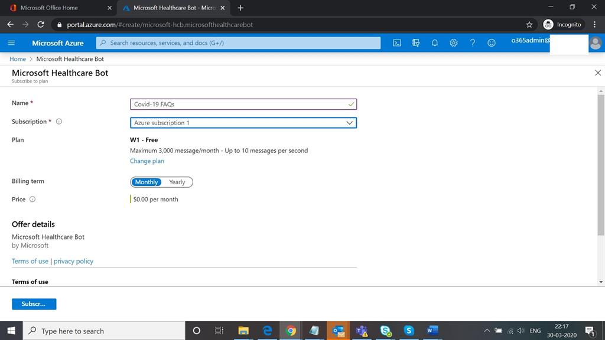Open the Azure portal settings gear
The width and height of the screenshot is (605, 340).
[x=454, y=42]
